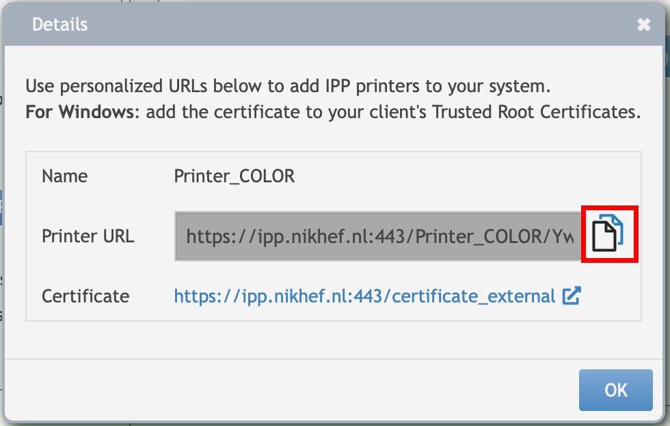Click the blank space right of Printer_COLOR
The height and width of the screenshot is (426, 670).
[x=465, y=176]
